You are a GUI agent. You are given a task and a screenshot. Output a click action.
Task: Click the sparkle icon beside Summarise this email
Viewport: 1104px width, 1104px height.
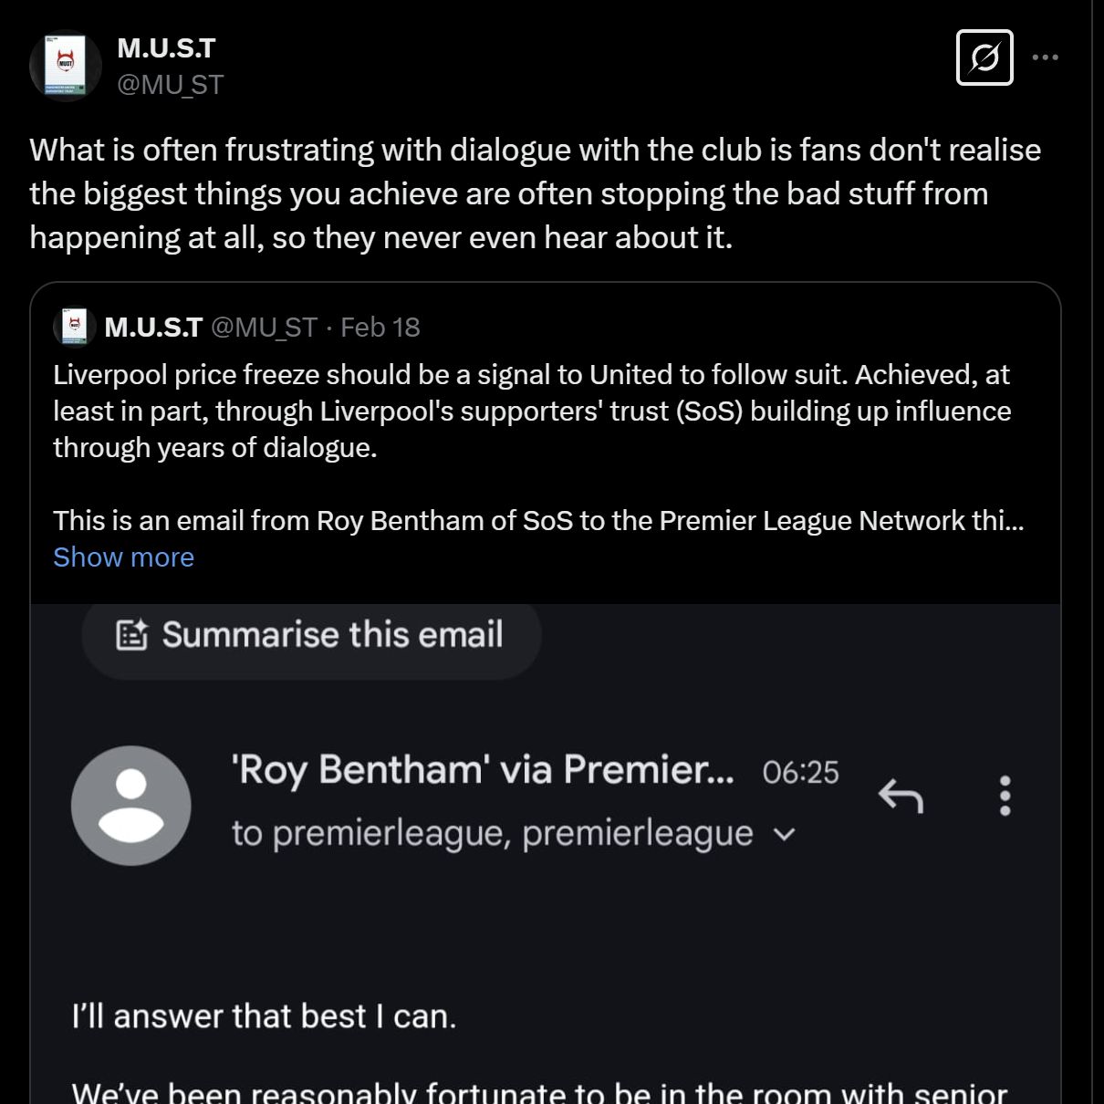pyautogui.click(x=132, y=635)
